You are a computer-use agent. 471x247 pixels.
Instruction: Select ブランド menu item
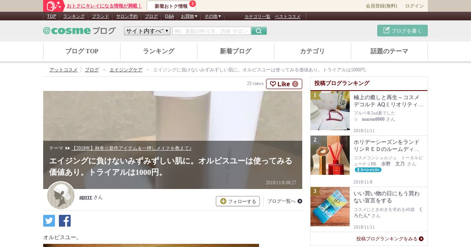100,16
